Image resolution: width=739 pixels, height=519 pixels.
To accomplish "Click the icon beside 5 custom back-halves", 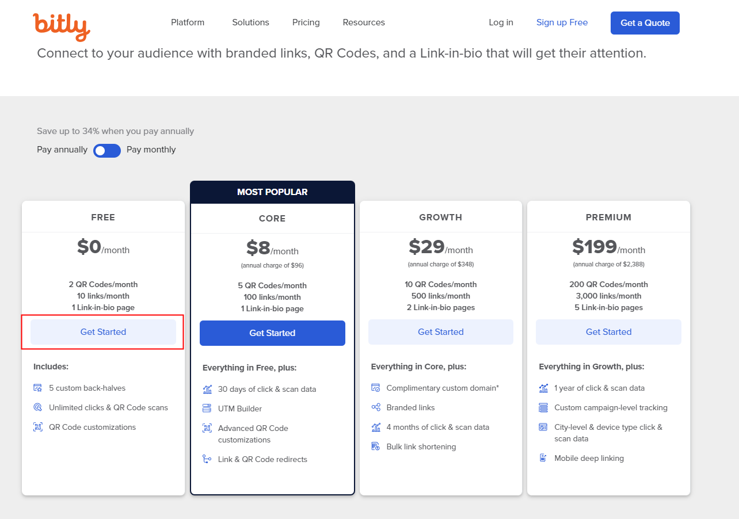I will click(x=38, y=388).
